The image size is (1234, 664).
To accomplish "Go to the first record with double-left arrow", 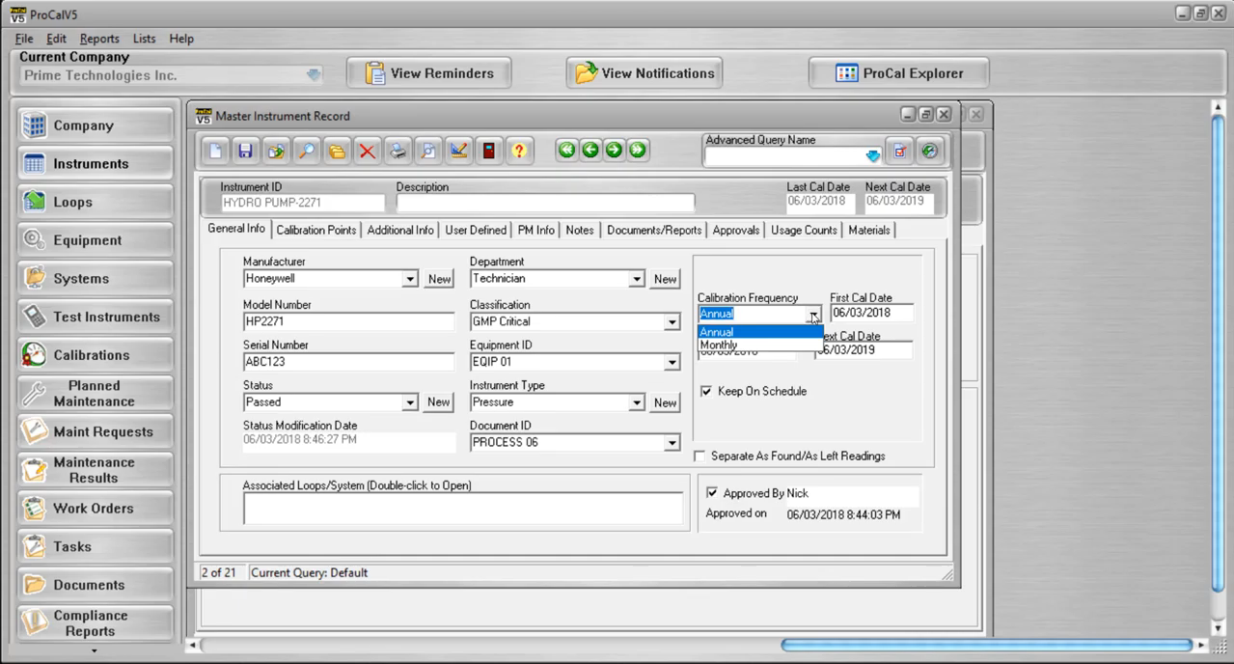I will click(x=566, y=150).
